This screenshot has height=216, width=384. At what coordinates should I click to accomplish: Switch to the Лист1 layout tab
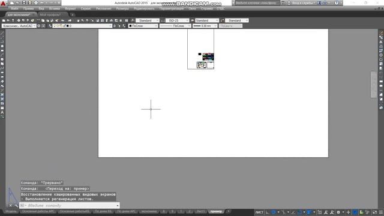coord(200,211)
